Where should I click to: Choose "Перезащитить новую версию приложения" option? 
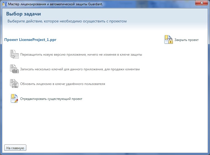tap(81, 55)
